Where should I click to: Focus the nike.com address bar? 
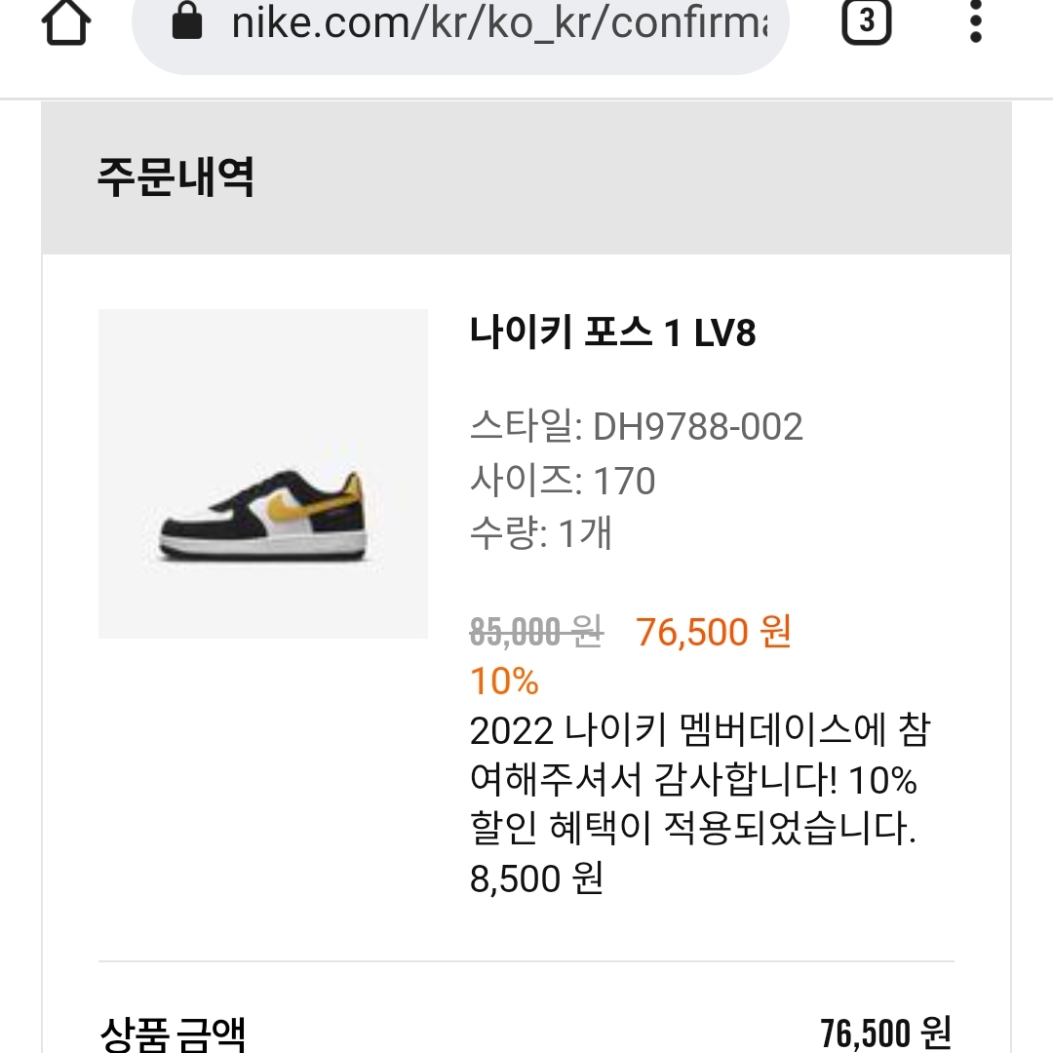tap(497, 23)
